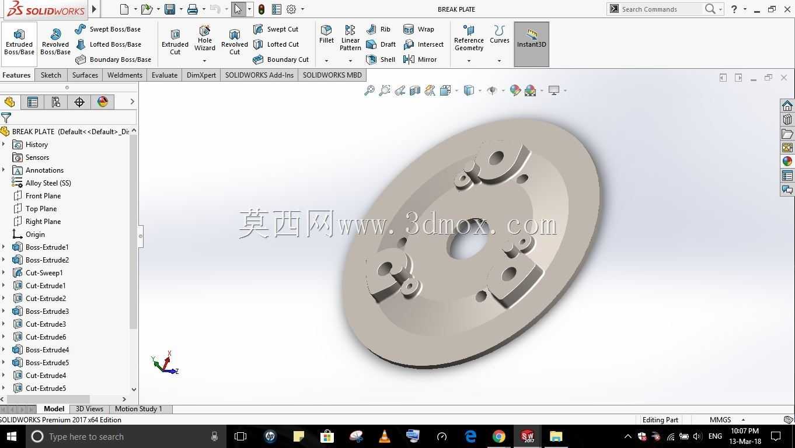Toggle Hide/Show Items in view toolbar
The height and width of the screenshot is (448, 795).
492,90
